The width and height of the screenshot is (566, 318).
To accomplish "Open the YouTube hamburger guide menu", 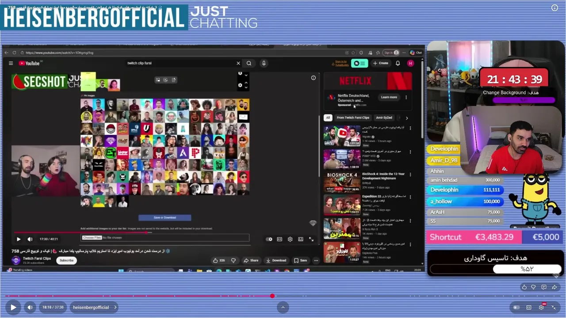I will coord(11,63).
